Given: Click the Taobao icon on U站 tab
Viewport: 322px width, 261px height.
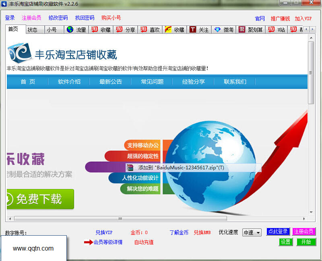Looking at the screenshot, I should click(271, 29).
